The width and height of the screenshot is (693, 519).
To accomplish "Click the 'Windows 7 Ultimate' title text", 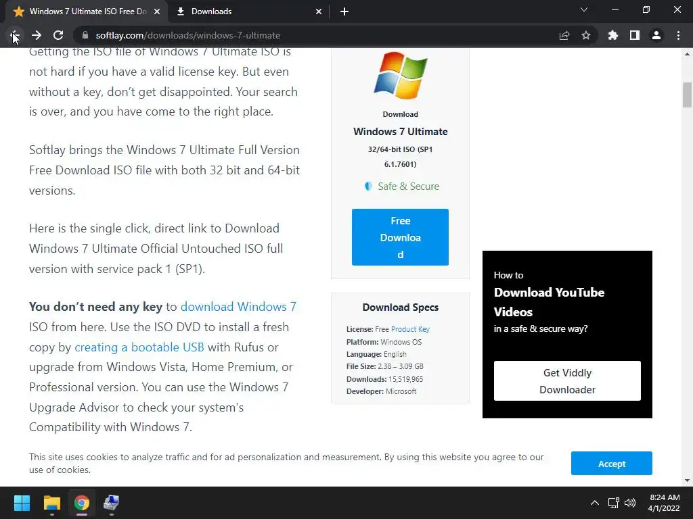I will [401, 132].
